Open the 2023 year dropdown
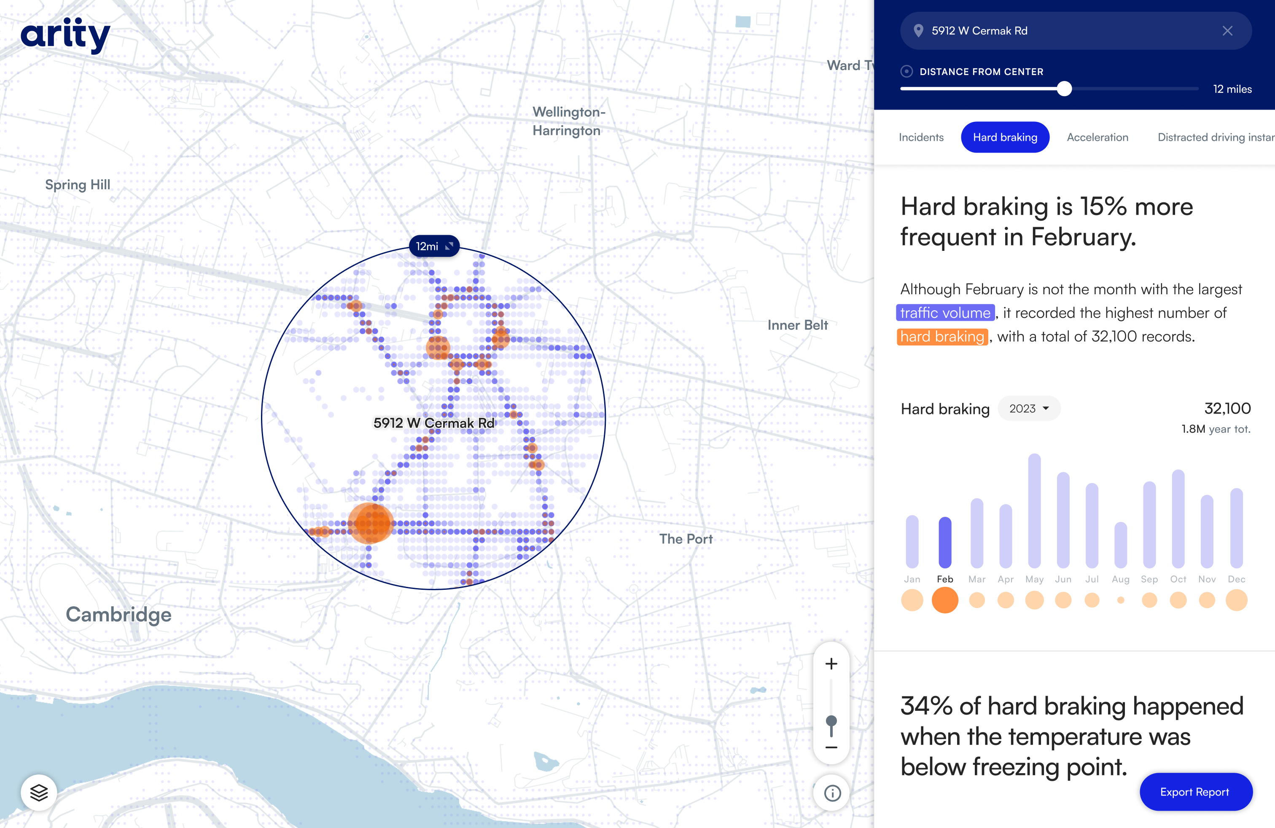 (1029, 409)
